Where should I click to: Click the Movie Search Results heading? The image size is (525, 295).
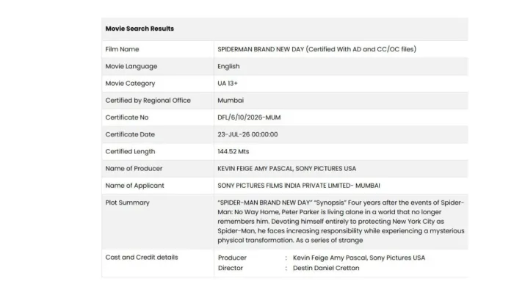[140, 29]
